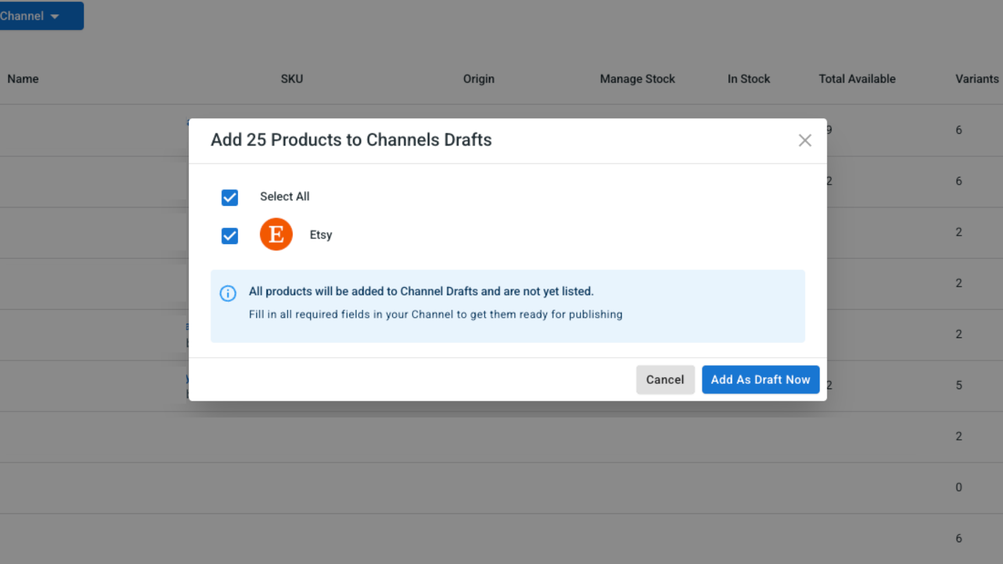Click Add As Draft Now button
Screen dimensions: 1003x564
click(761, 380)
